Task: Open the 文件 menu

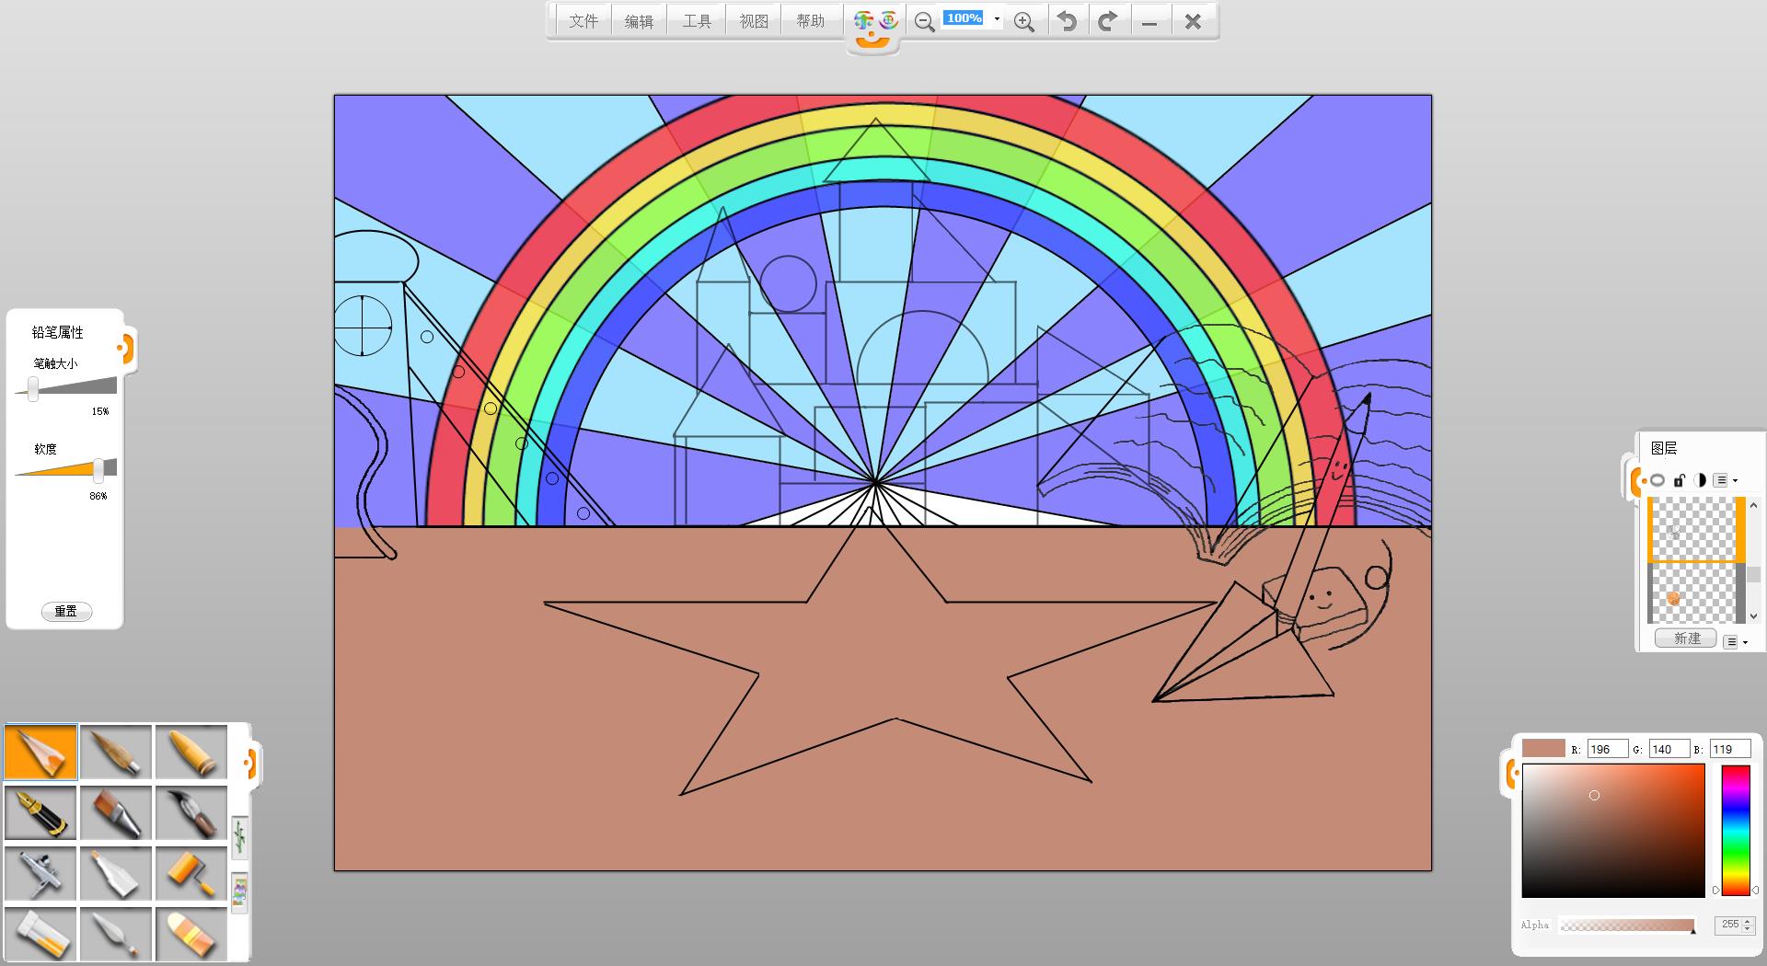Action: [583, 21]
